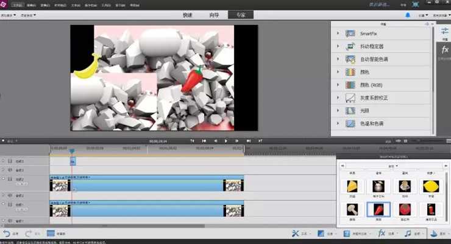Play the timeline with the play button
Viewport: 451px width, 244px height.
point(225,141)
